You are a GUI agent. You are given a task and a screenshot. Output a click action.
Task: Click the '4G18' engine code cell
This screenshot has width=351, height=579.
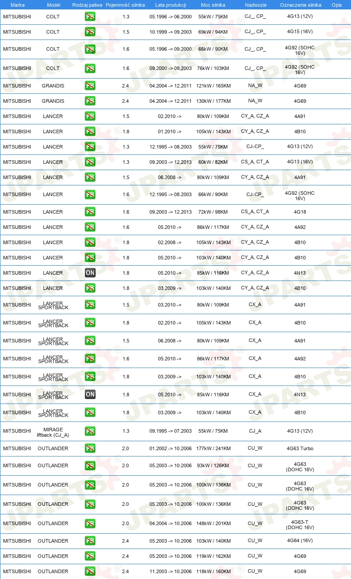[300, 212]
